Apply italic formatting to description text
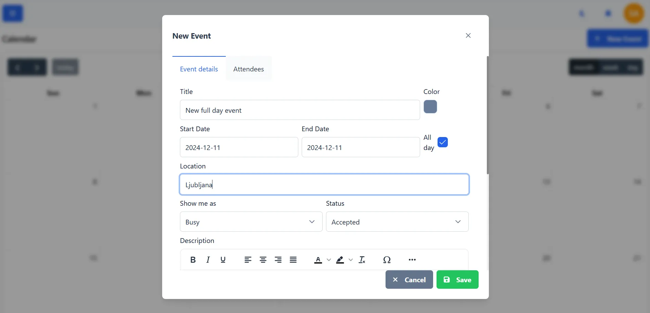 pyautogui.click(x=208, y=260)
